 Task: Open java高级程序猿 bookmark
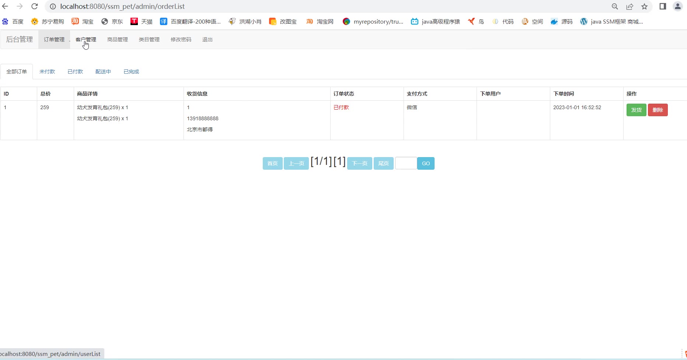pos(436,22)
